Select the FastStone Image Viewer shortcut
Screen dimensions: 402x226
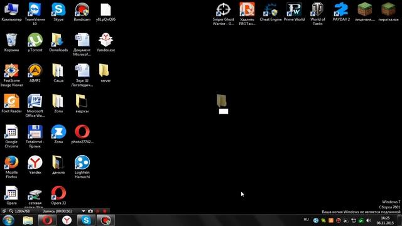point(11,75)
